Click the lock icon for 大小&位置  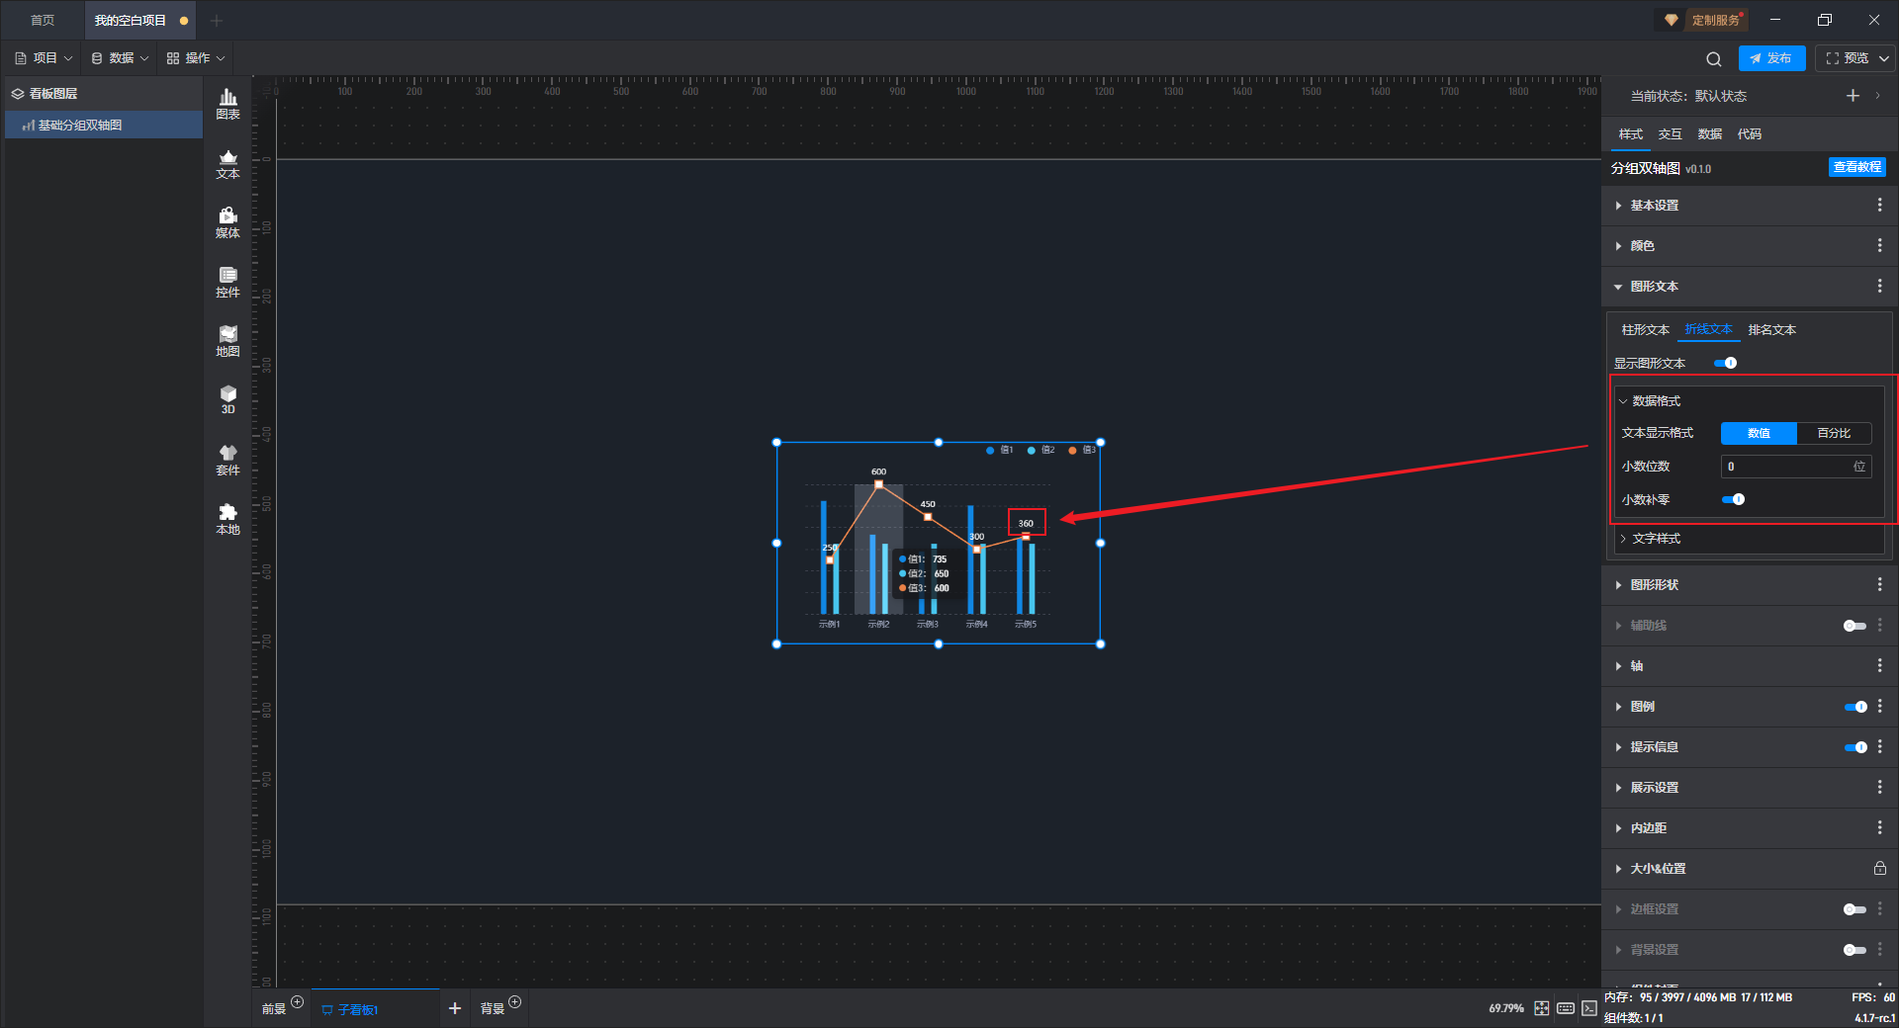[1879, 868]
